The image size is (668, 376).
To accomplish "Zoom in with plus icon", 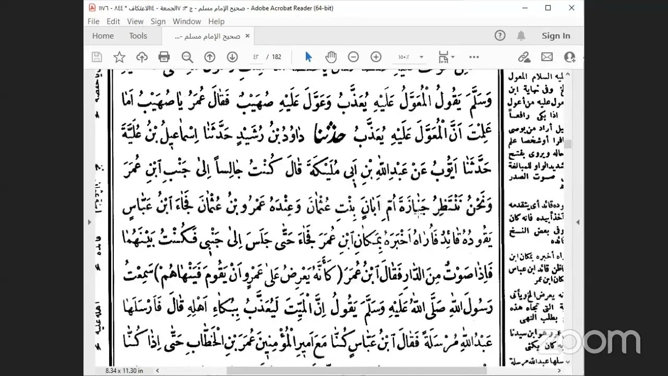I will coord(376,57).
